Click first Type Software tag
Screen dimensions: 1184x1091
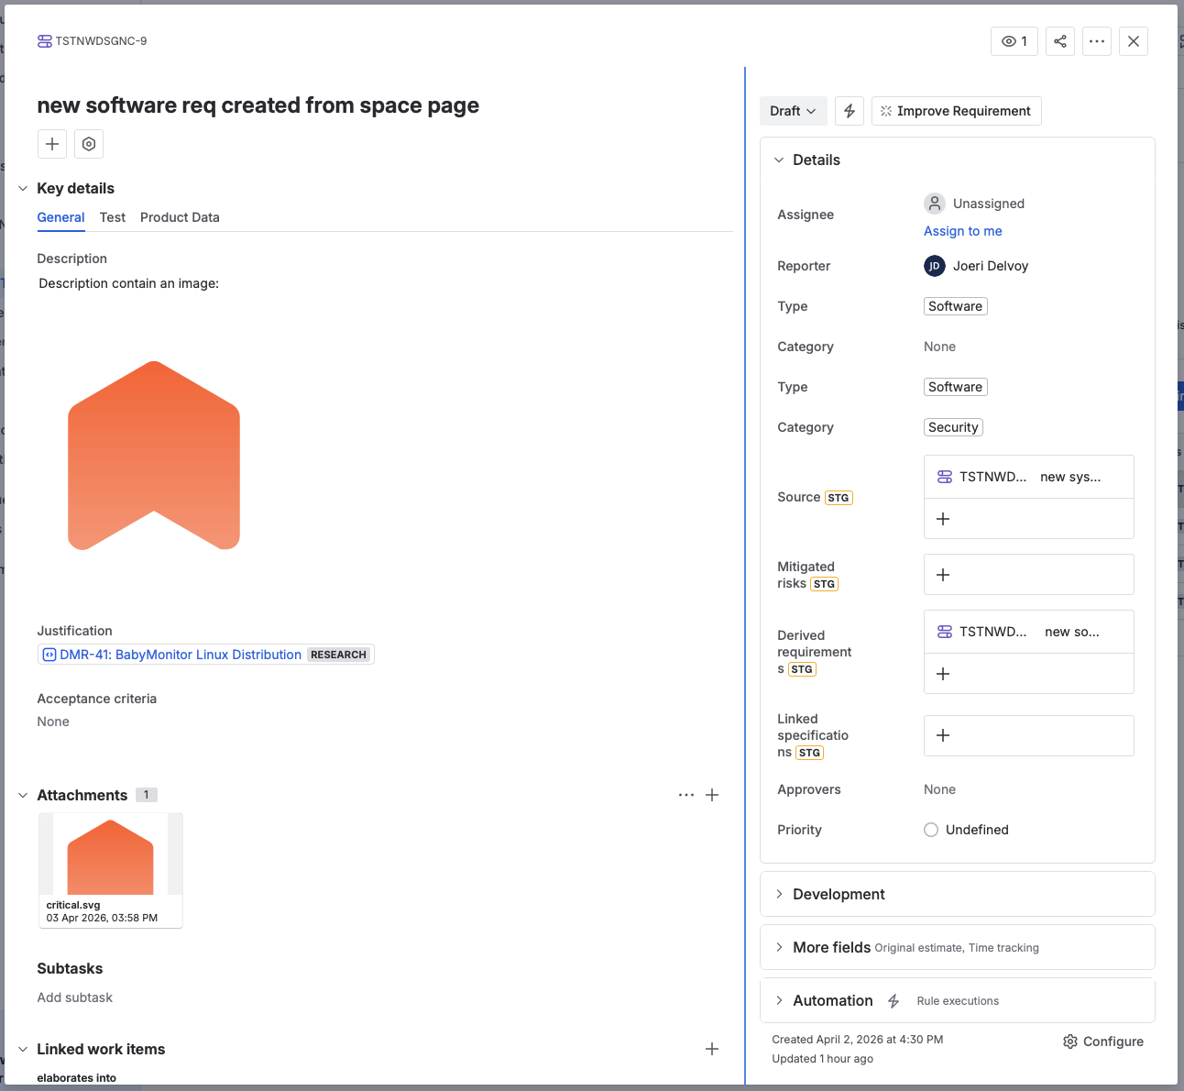tap(956, 306)
